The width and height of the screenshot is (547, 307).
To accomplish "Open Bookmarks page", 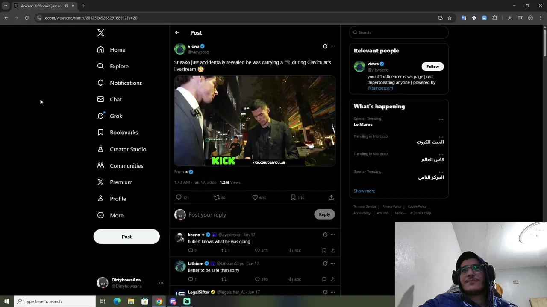I will click(118, 133).
